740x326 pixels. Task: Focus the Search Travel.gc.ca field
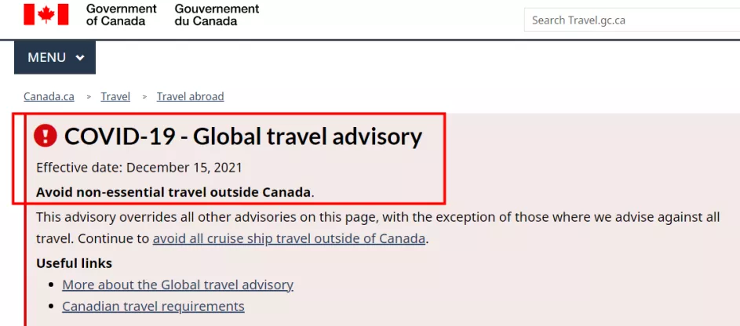(632, 20)
